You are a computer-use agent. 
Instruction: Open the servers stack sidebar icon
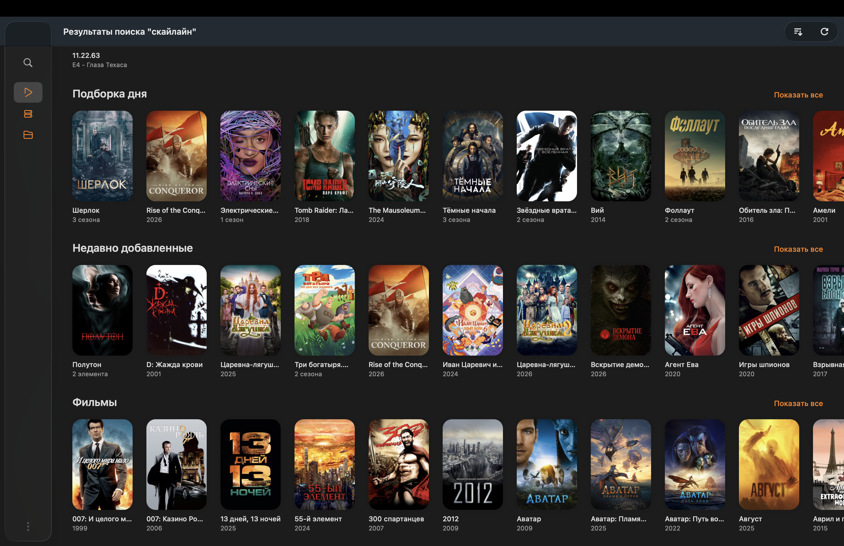tap(28, 114)
